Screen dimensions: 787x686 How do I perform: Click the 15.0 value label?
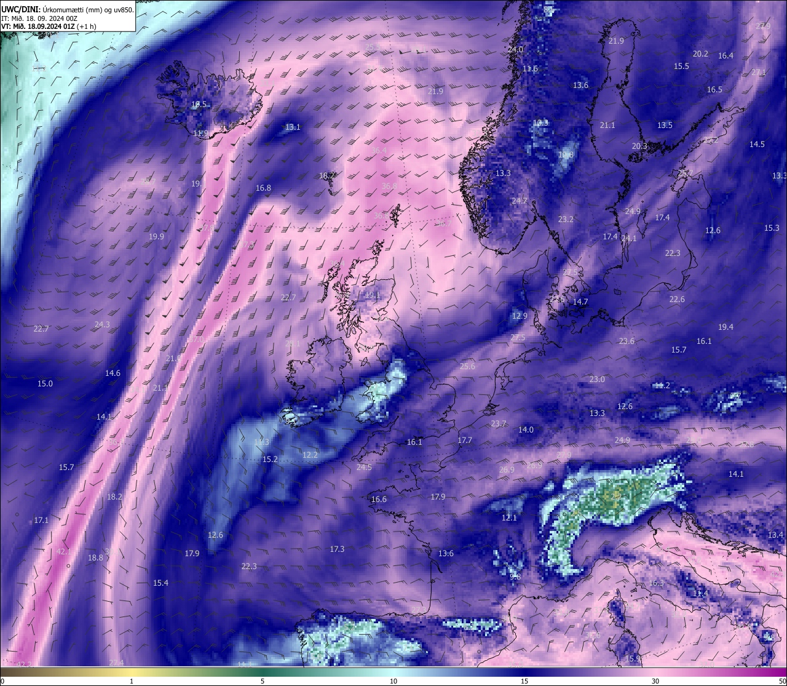45,384
